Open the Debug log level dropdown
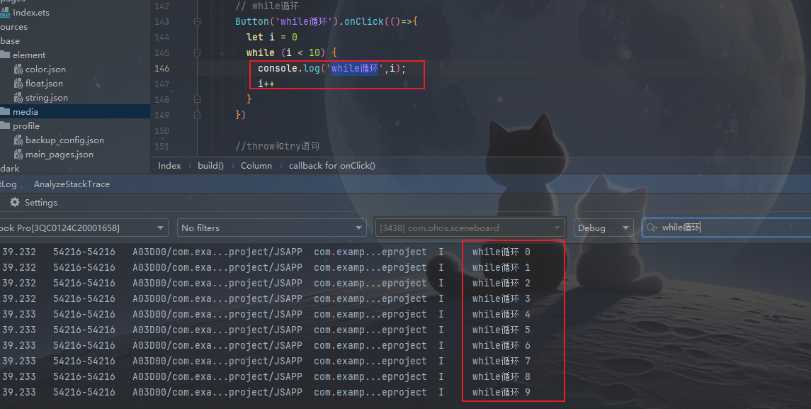 [x=603, y=228]
